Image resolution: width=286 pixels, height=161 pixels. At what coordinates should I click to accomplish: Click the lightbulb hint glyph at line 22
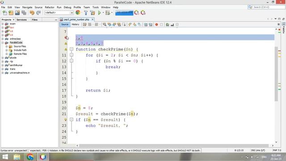coord(66,120)
